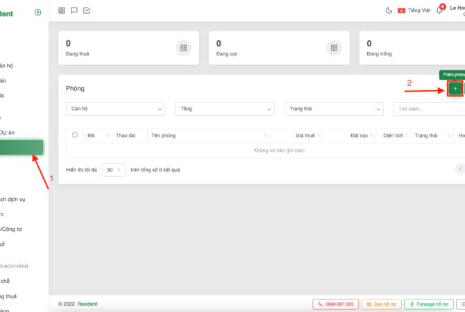The height and width of the screenshot is (312, 465).
Task: Select the highlighted green sidebar menu item
Action: pos(22,147)
